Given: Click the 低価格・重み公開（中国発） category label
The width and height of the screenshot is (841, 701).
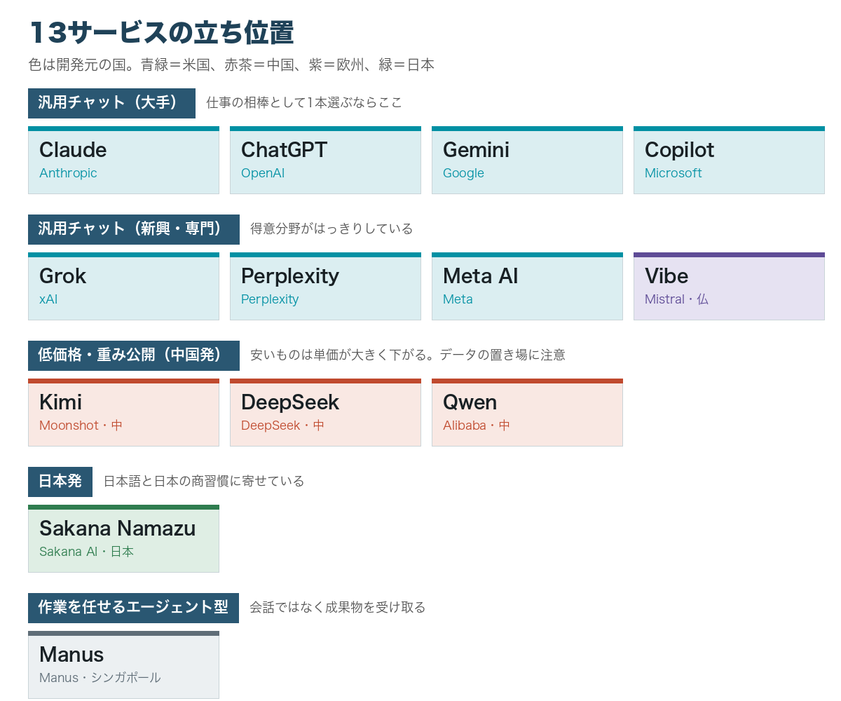Looking at the screenshot, I should pos(134,355).
